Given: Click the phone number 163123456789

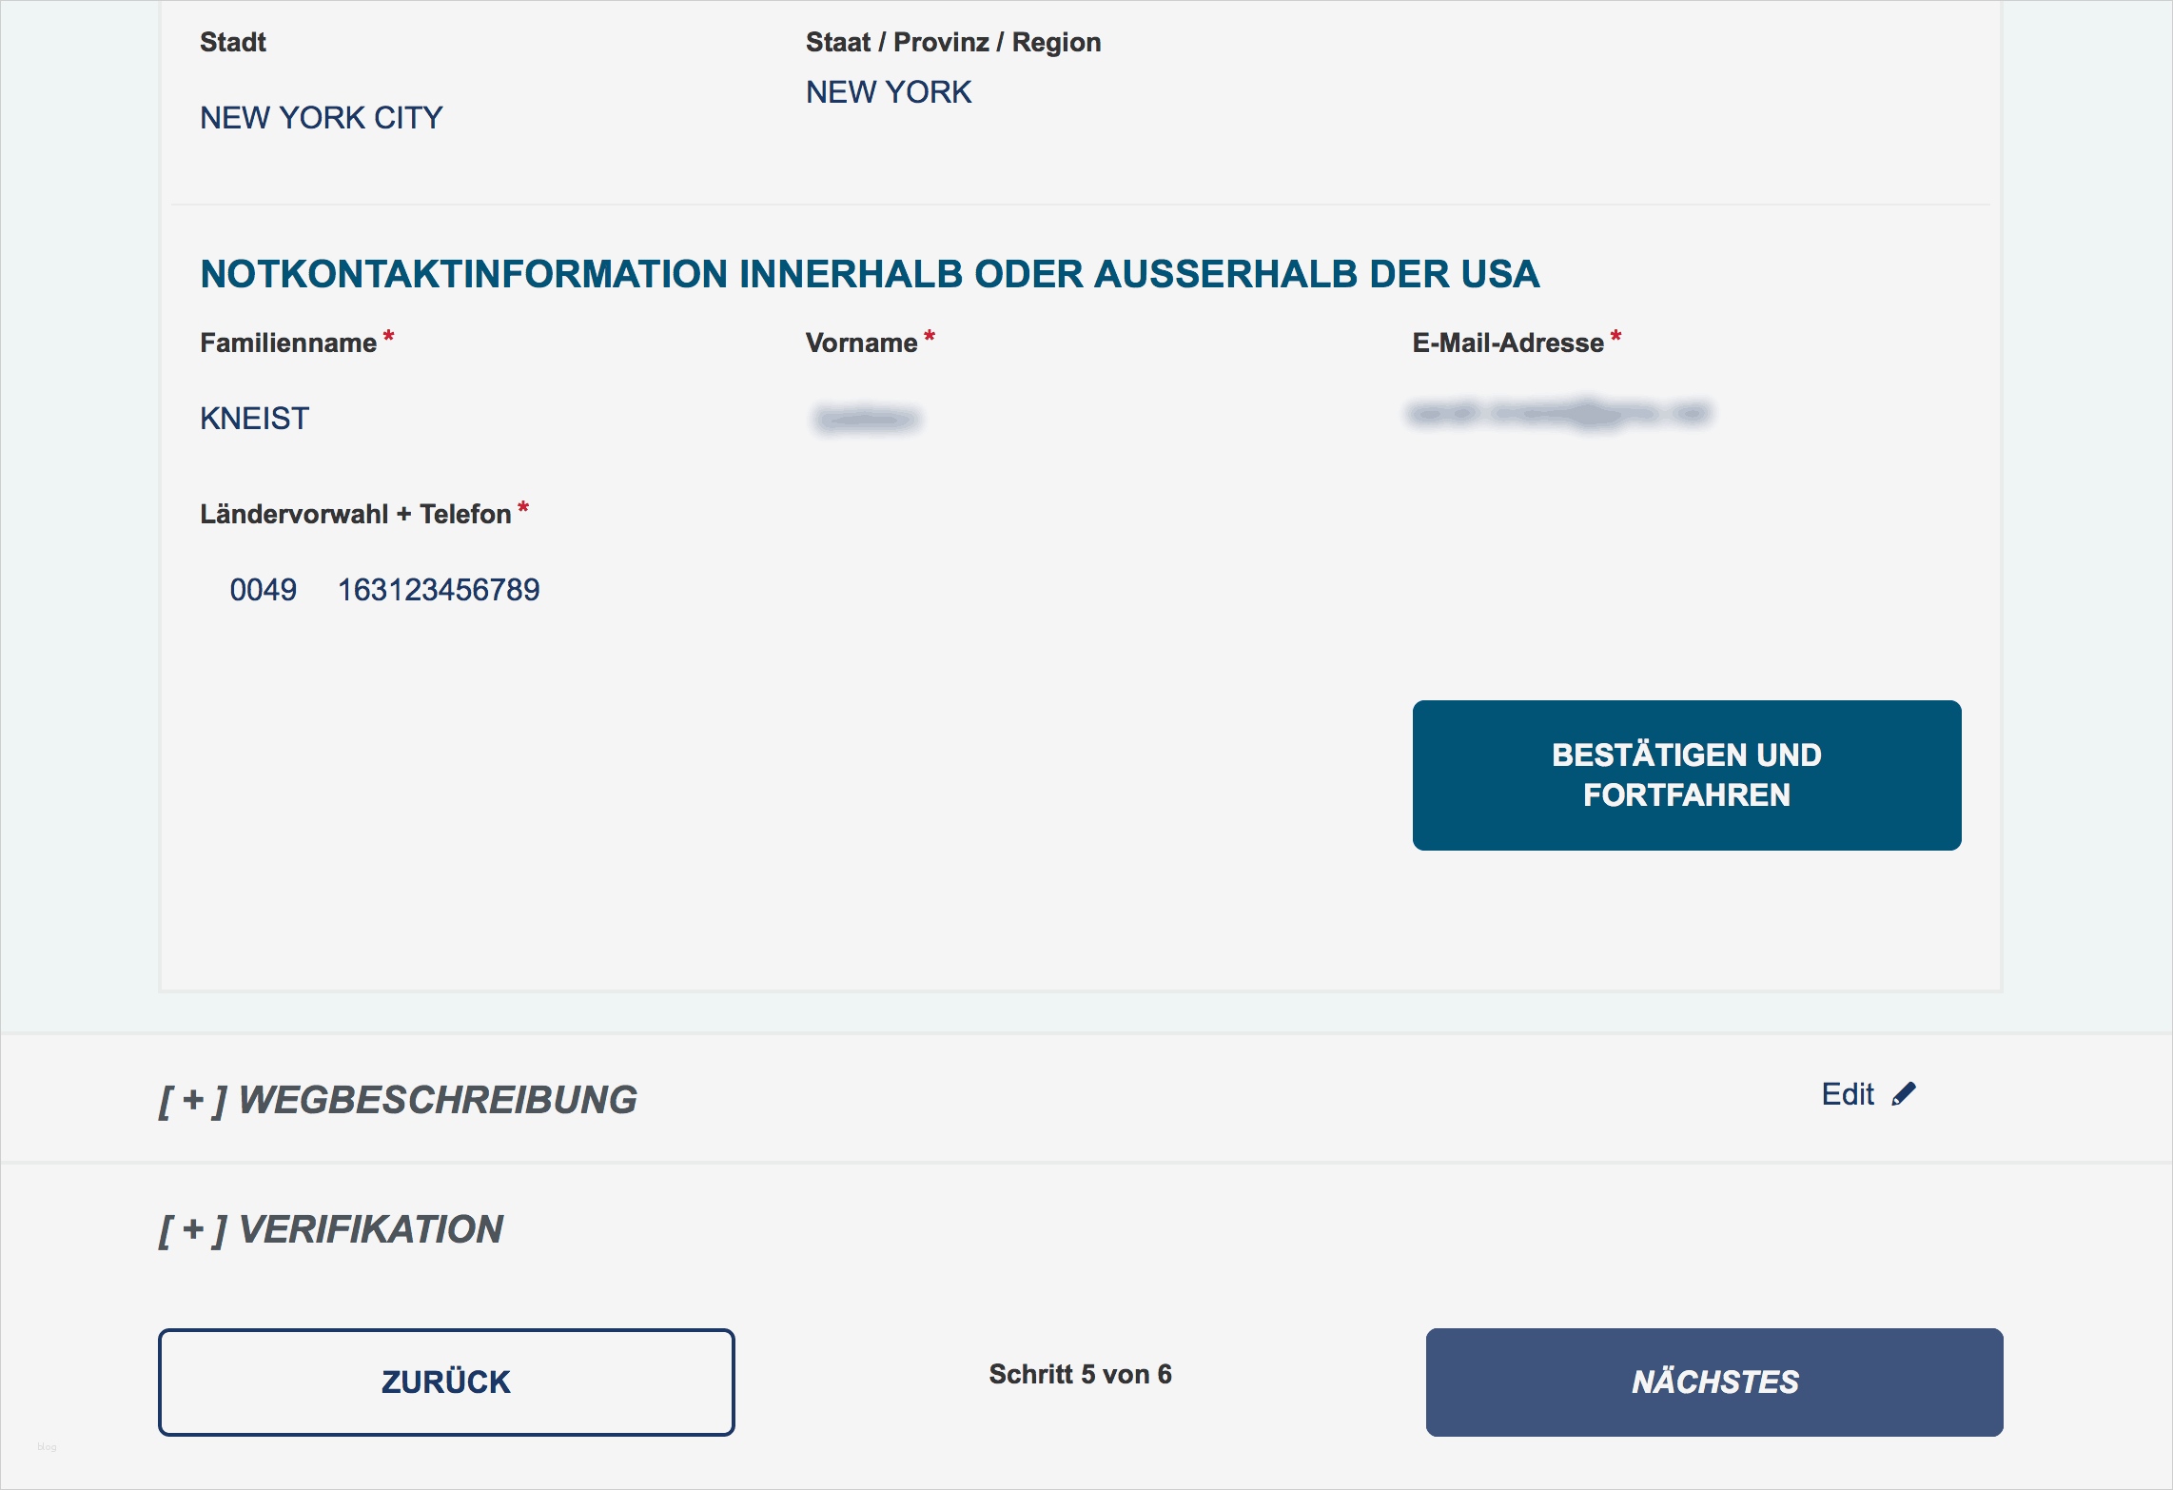Looking at the screenshot, I should 439,590.
